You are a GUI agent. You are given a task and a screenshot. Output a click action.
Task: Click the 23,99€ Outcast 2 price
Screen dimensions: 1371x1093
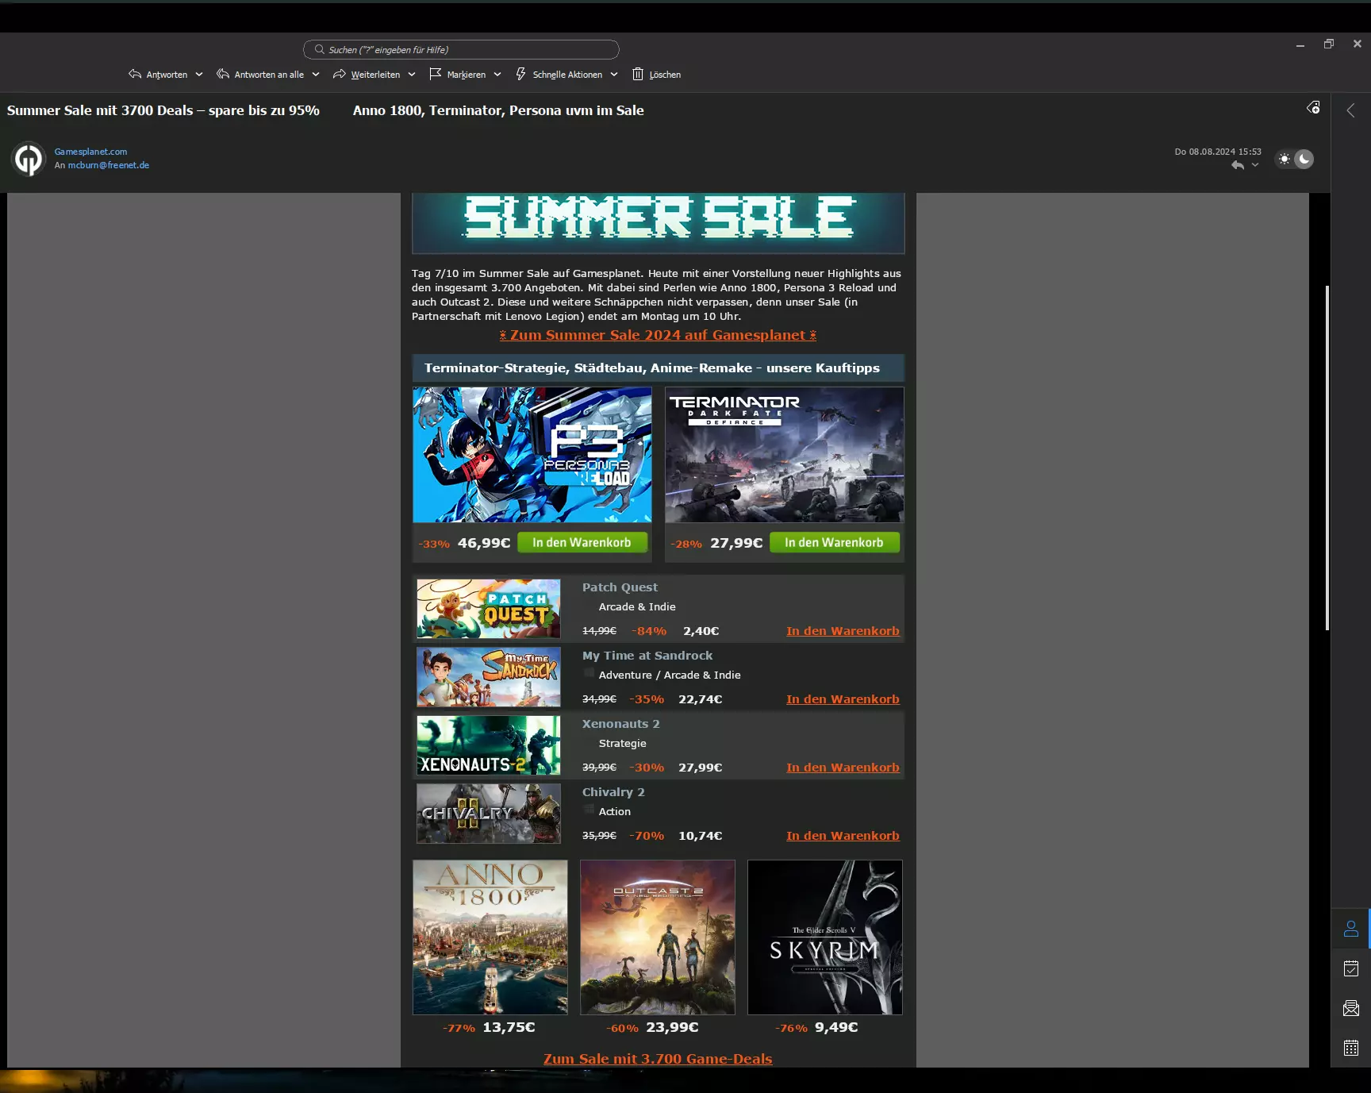pos(672,1027)
